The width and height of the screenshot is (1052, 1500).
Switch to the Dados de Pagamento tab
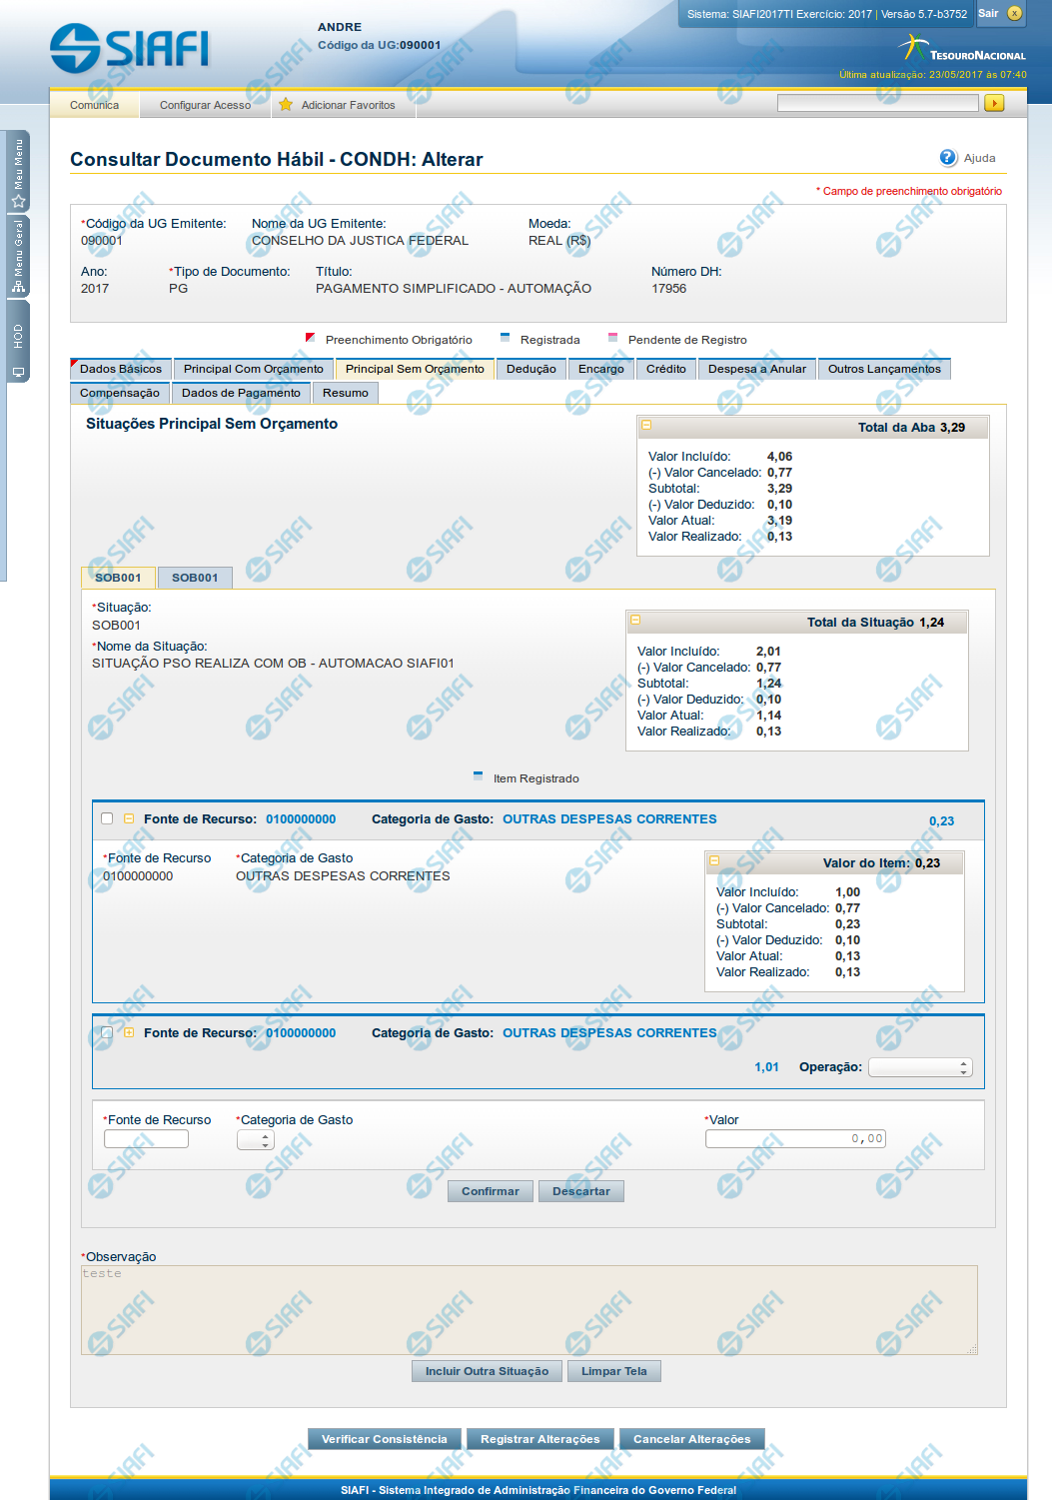(x=241, y=394)
